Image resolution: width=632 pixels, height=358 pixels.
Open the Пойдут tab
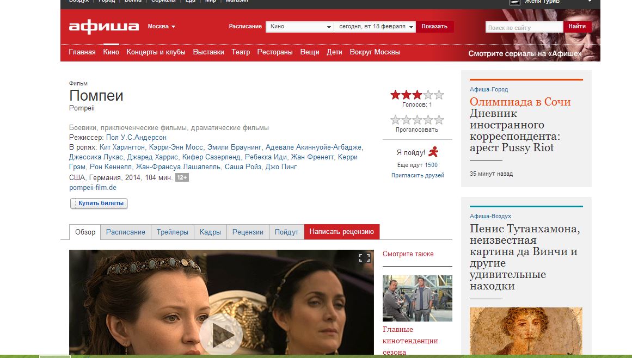(x=286, y=232)
